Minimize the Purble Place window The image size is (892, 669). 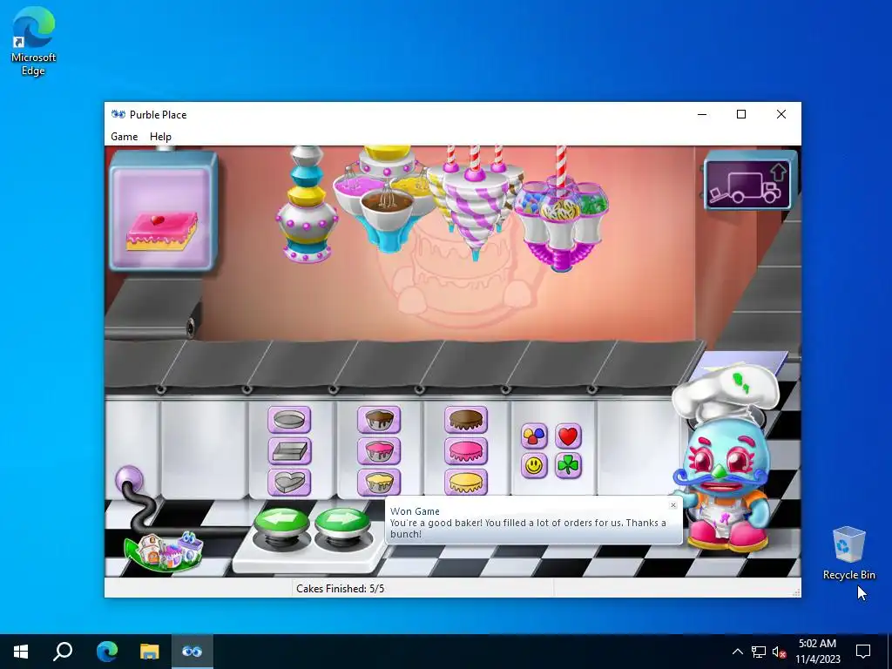[x=702, y=114]
